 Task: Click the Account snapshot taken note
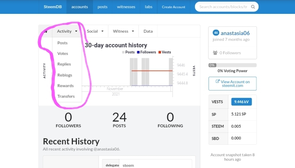point(233,157)
